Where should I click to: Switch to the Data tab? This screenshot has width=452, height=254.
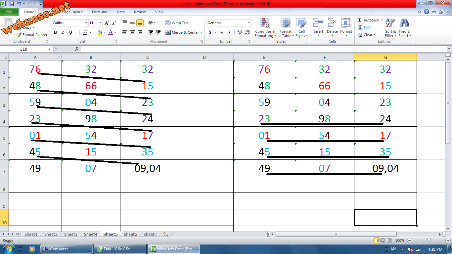121,12
